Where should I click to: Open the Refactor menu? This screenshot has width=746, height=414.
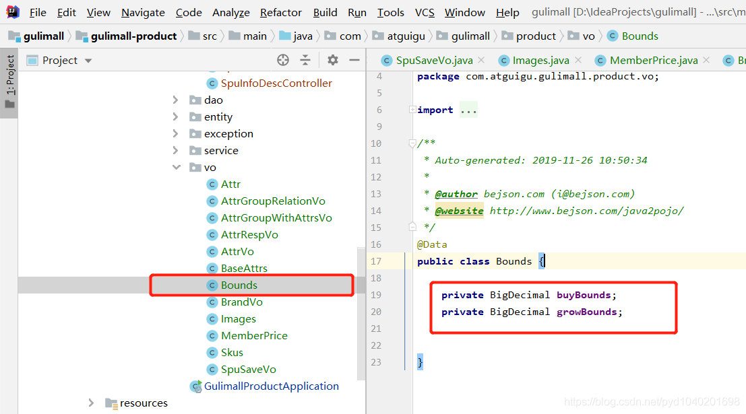coord(281,12)
